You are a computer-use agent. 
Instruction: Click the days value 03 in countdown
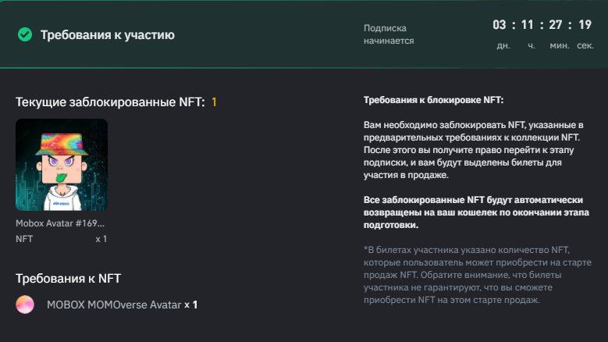tap(500, 25)
